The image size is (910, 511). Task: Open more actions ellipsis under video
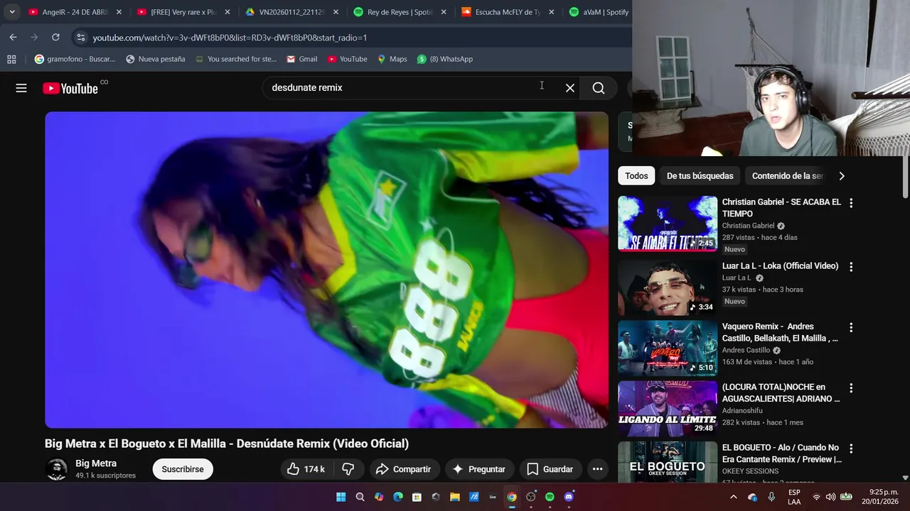[597, 469]
